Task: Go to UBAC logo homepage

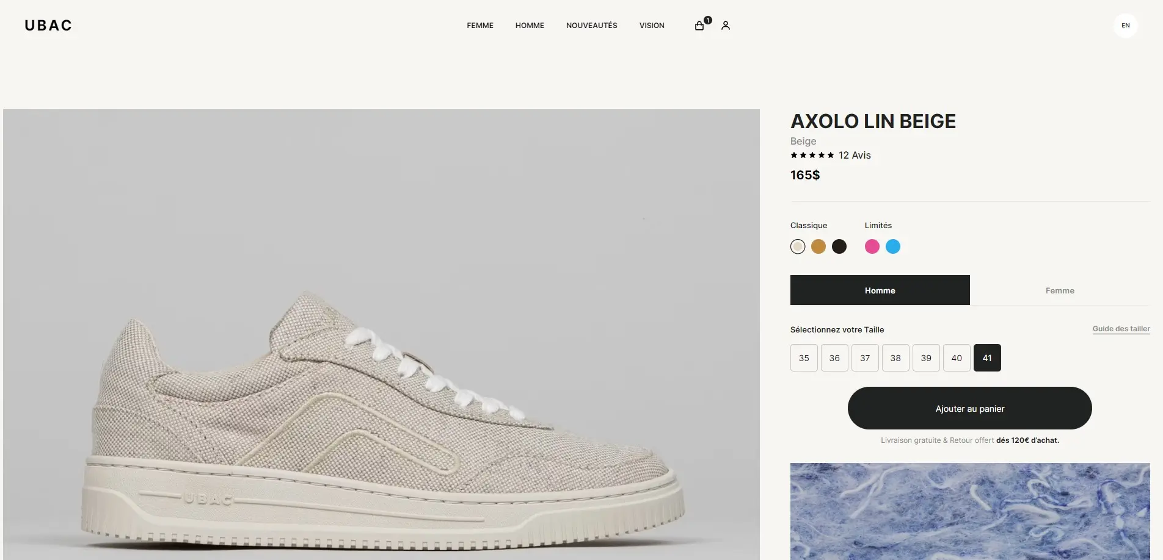Action: point(48,26)
